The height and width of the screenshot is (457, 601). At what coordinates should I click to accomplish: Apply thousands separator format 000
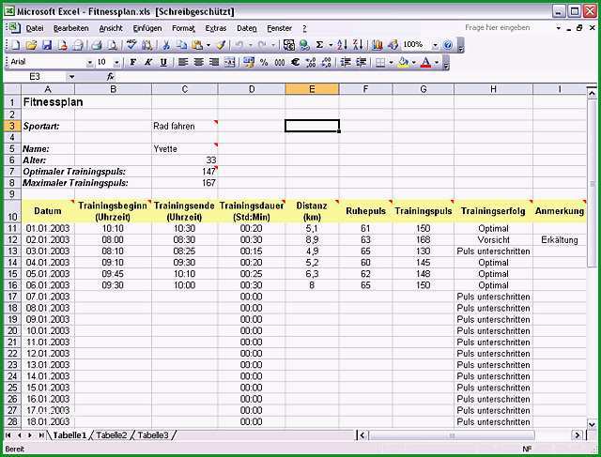click(x=280, y=62)
